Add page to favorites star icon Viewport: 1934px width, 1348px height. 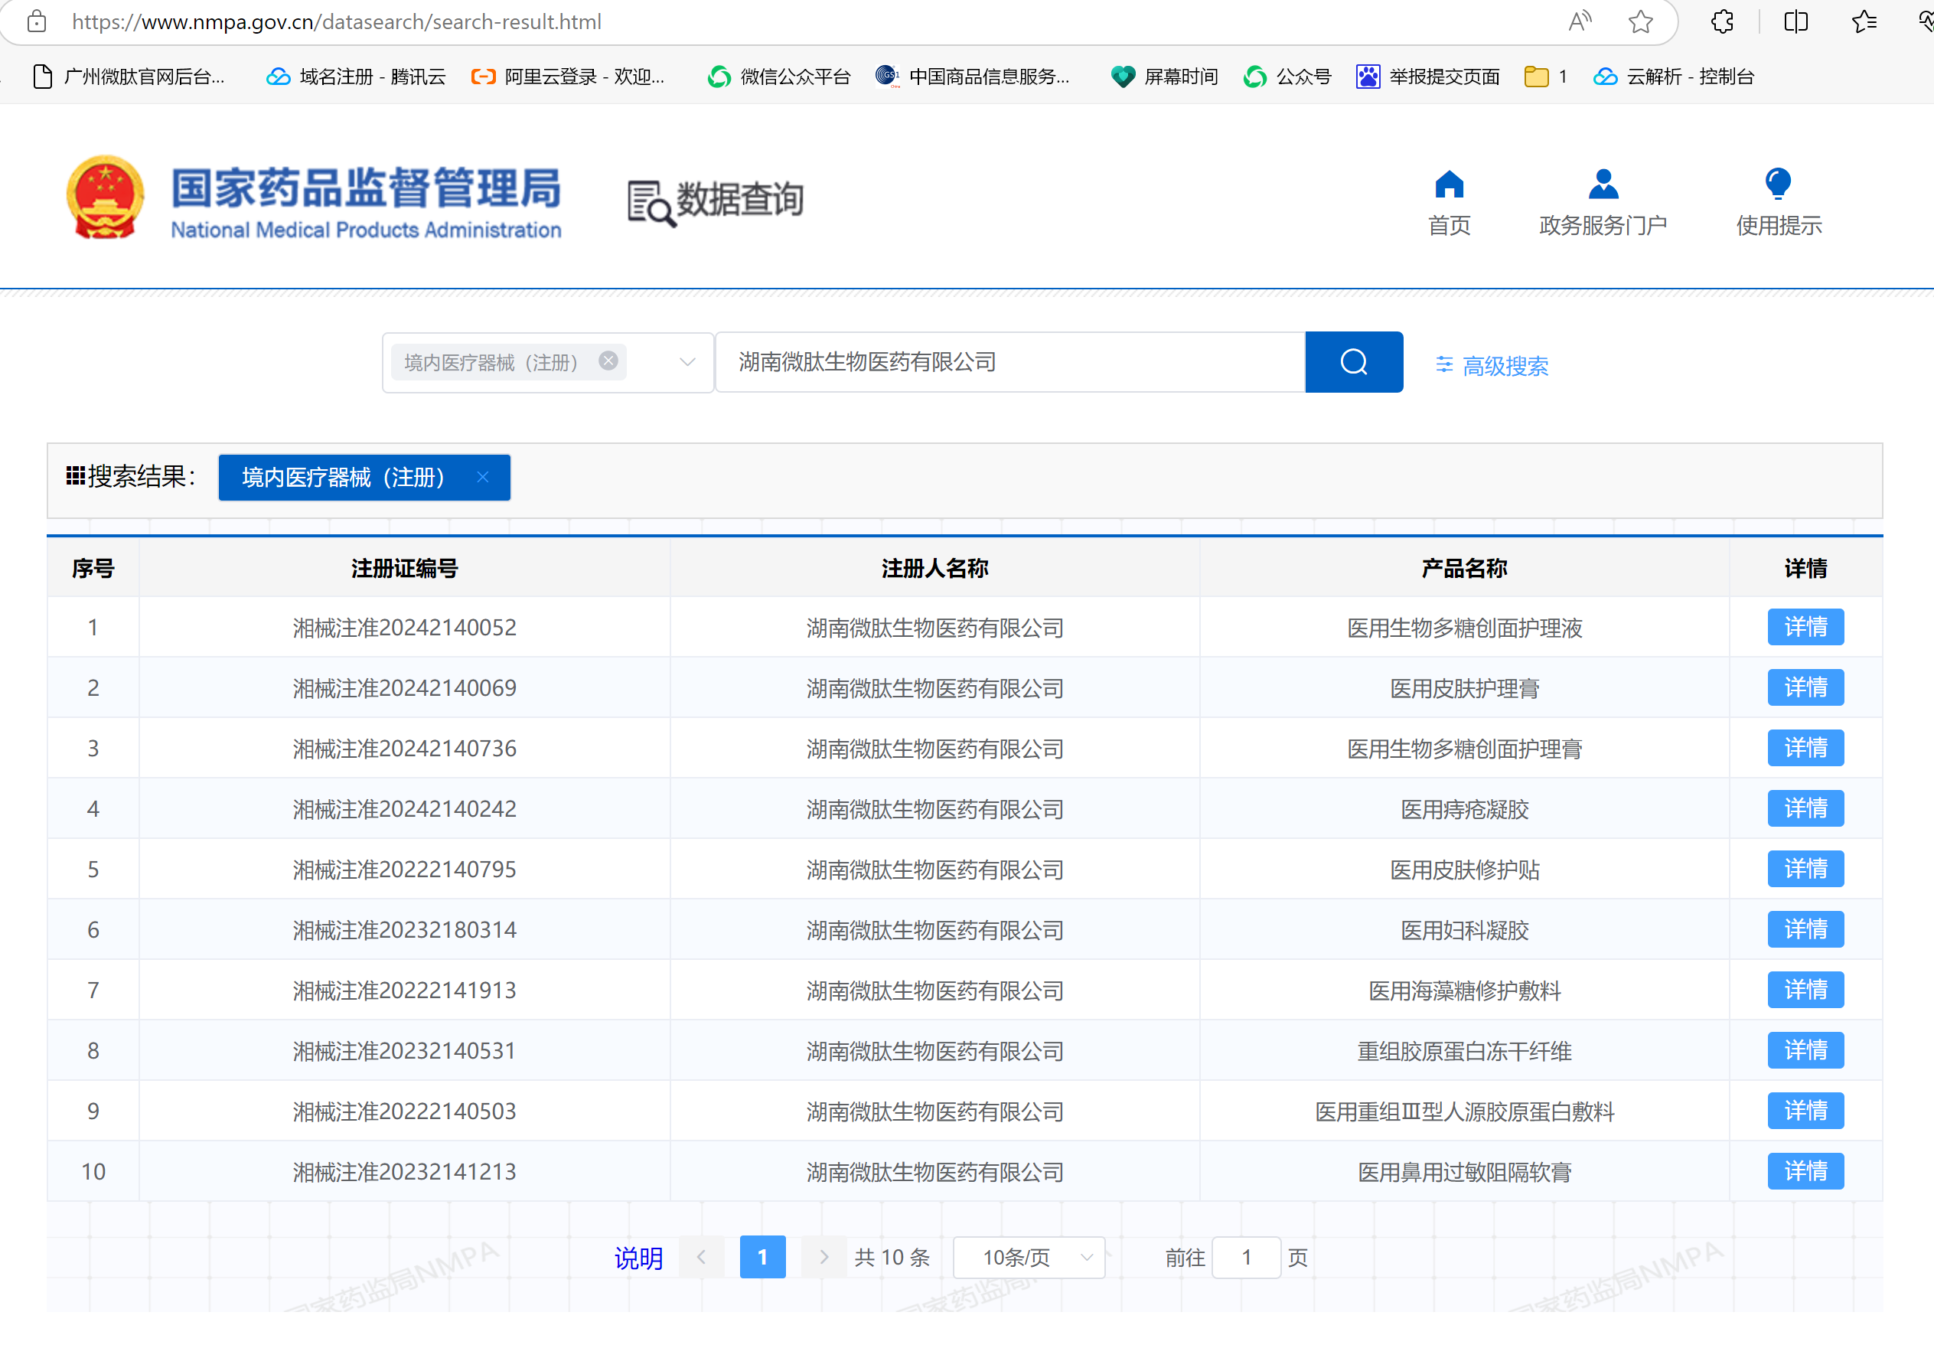pos(1640,21)
